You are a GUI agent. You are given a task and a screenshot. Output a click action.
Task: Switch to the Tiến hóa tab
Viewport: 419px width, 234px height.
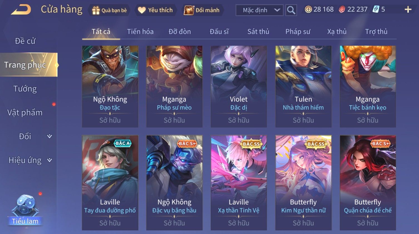coord(140,31)
